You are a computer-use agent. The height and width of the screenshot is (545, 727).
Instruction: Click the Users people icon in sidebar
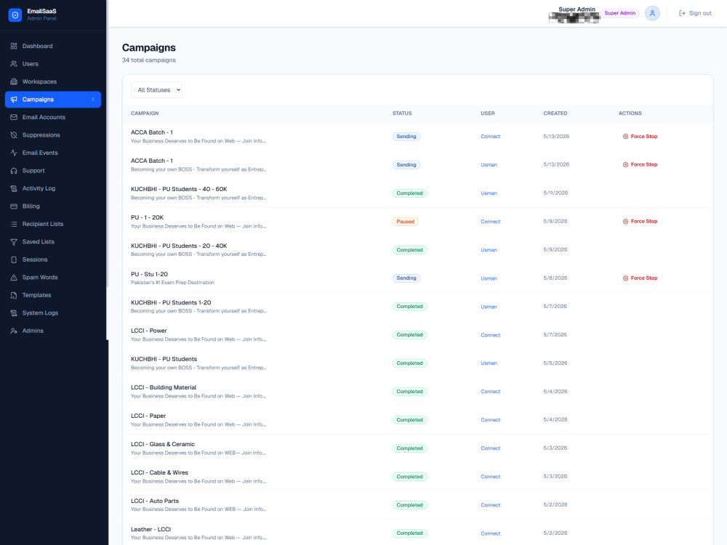pyautogui.click(x=14, y=64)
